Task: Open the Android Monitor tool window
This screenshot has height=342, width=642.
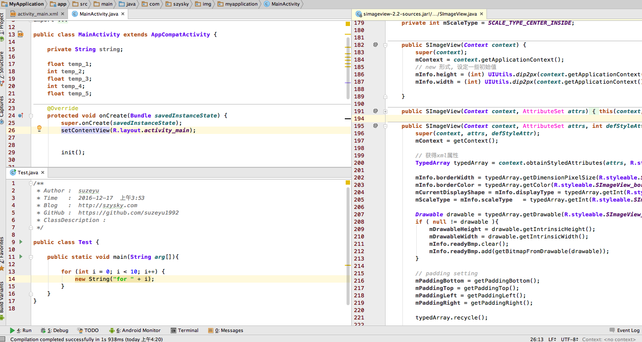Action: [135, 330]
